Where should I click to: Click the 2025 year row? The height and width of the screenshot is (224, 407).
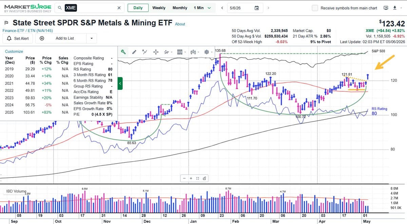coord(37,112)
